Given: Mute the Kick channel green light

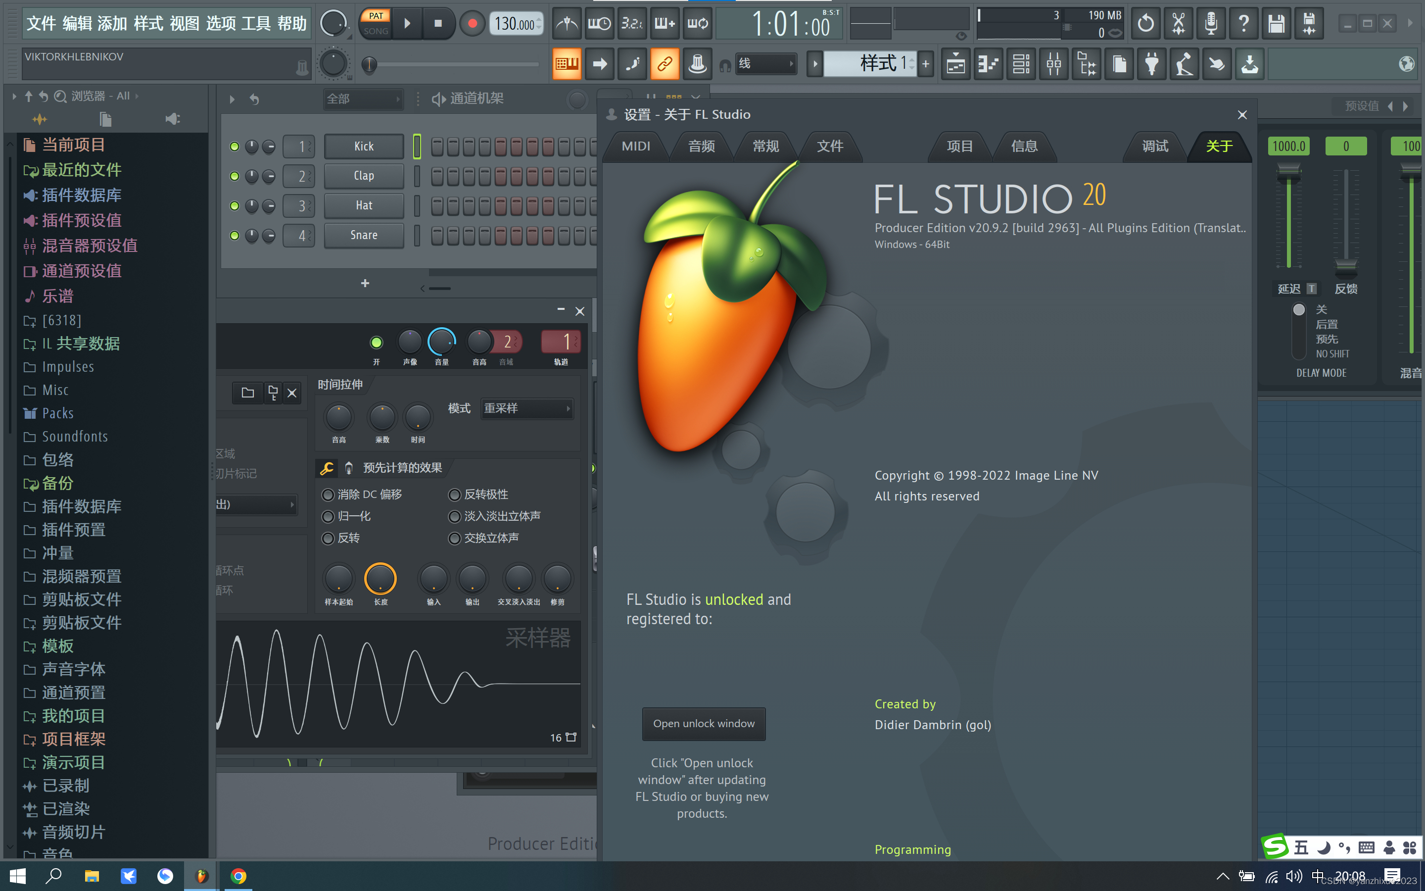Looking at the screenshot, I should [235, 147].
